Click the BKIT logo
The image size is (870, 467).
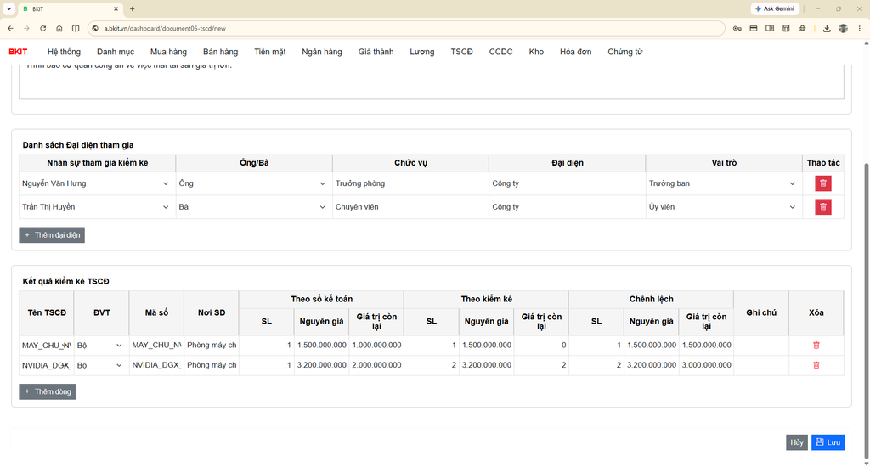click(x=18, y=52)
